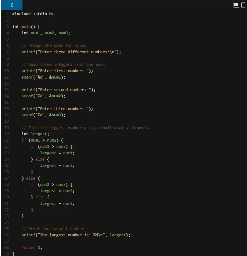
Task: Click the 'Enter third number' printf line
Action: (x=57, y=109)
